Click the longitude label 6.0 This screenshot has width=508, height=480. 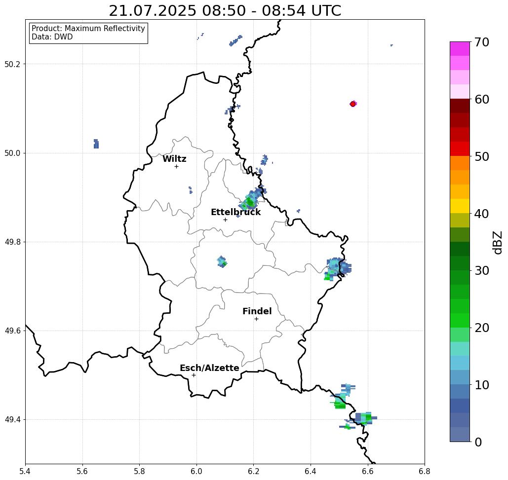click(x=196, y=471)
